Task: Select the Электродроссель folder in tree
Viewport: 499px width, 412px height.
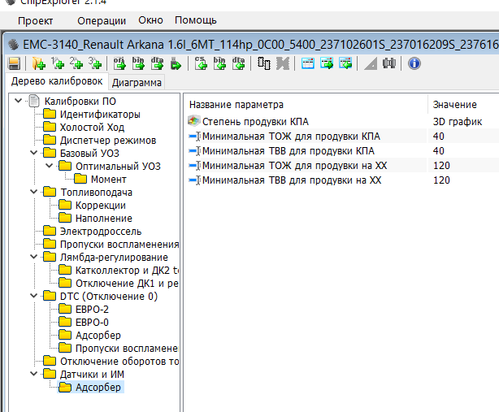Action: click(99, 231)
